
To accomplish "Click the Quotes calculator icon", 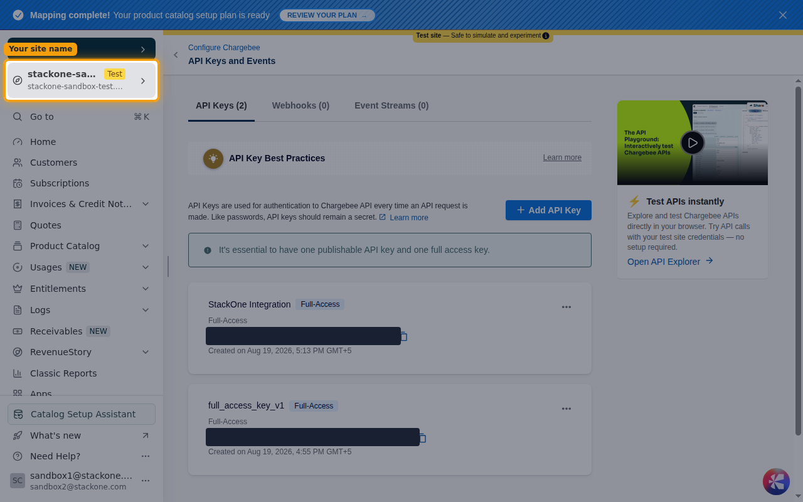I will (18, 225).
